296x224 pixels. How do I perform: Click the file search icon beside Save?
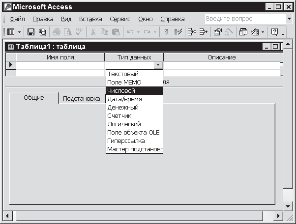[x=42, y=32]
